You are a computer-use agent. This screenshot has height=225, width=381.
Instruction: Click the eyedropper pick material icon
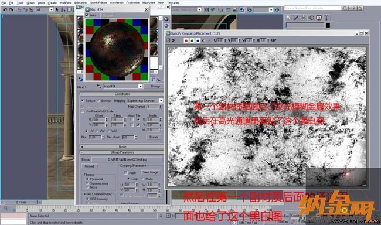tap(98, 86)
